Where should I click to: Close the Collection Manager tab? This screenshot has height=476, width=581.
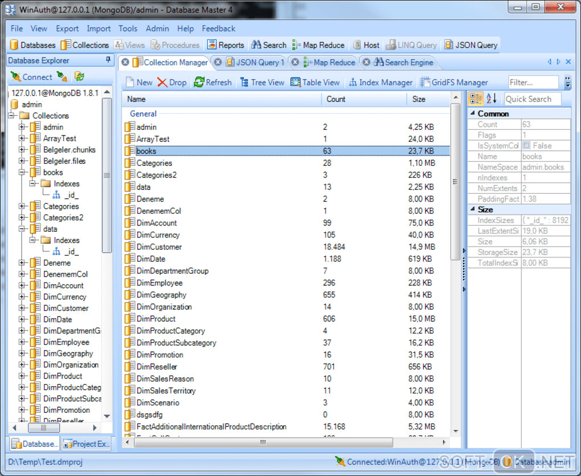[x=125, y=62]
